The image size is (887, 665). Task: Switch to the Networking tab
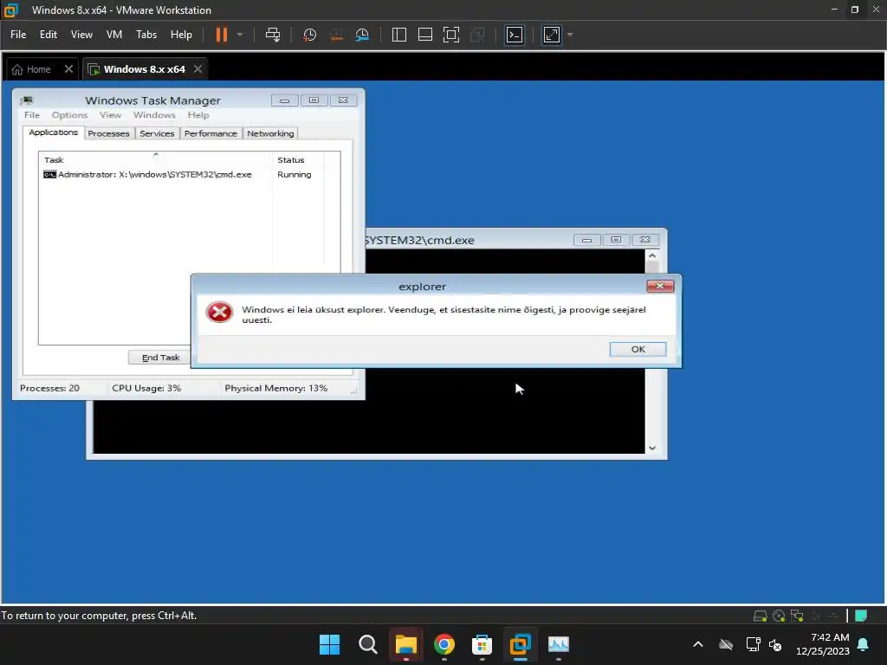tap(270, 133)
